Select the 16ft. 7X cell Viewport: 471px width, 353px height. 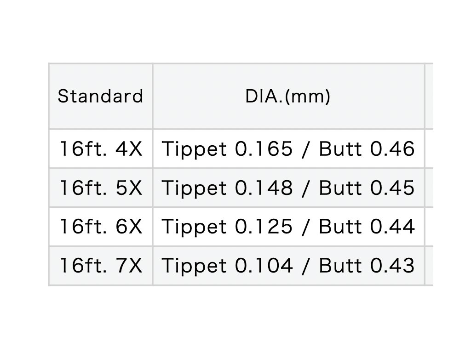(101, 266)
